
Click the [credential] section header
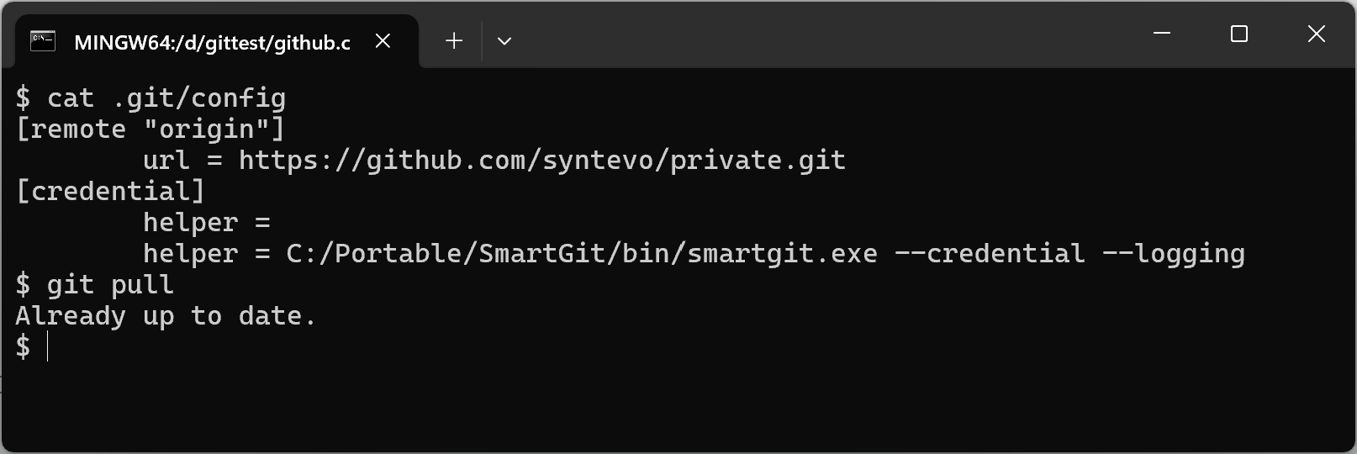tap(110, 192)
